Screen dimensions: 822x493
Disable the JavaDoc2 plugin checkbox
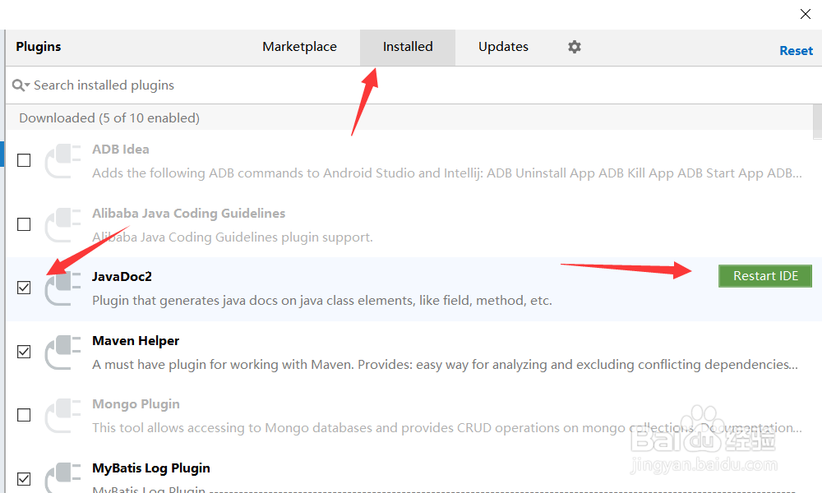[x=24, y=288]
